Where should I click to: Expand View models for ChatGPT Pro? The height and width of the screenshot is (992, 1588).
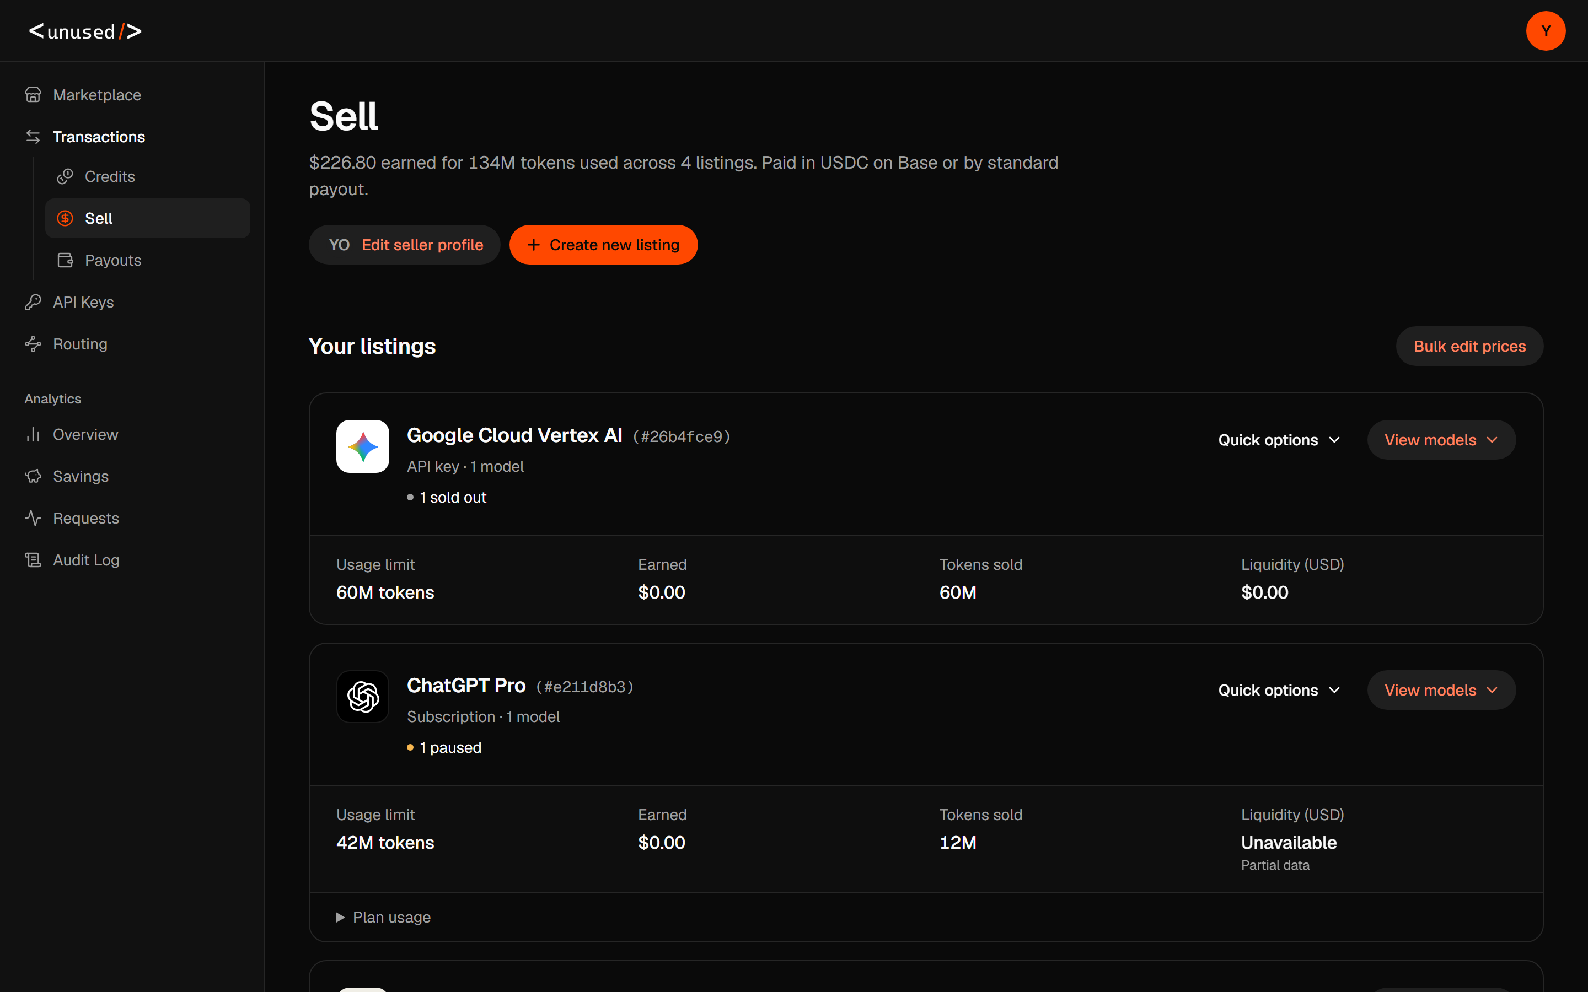(x=1441, y=690)
